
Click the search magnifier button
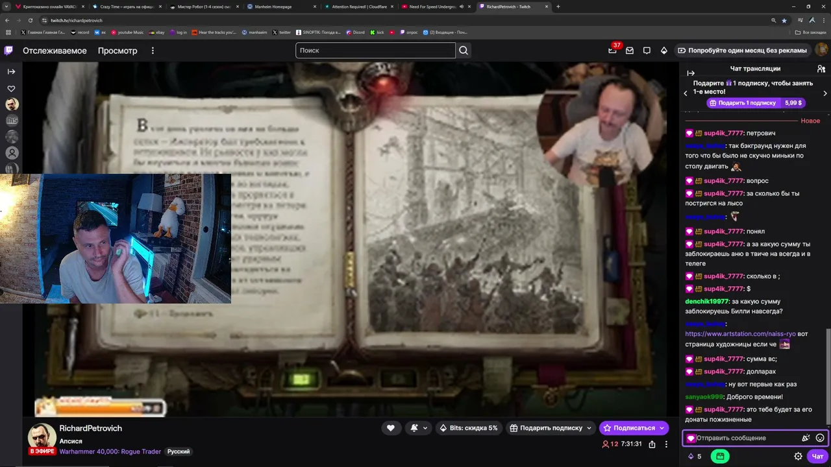[464, 50]
